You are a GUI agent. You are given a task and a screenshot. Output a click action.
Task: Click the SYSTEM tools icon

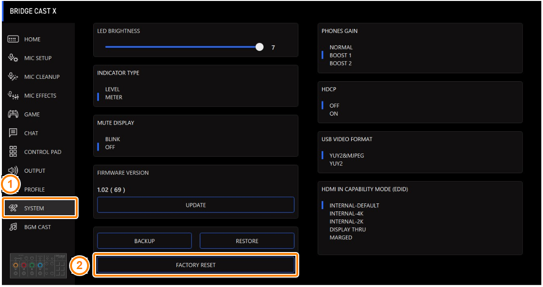pos(13,208)
